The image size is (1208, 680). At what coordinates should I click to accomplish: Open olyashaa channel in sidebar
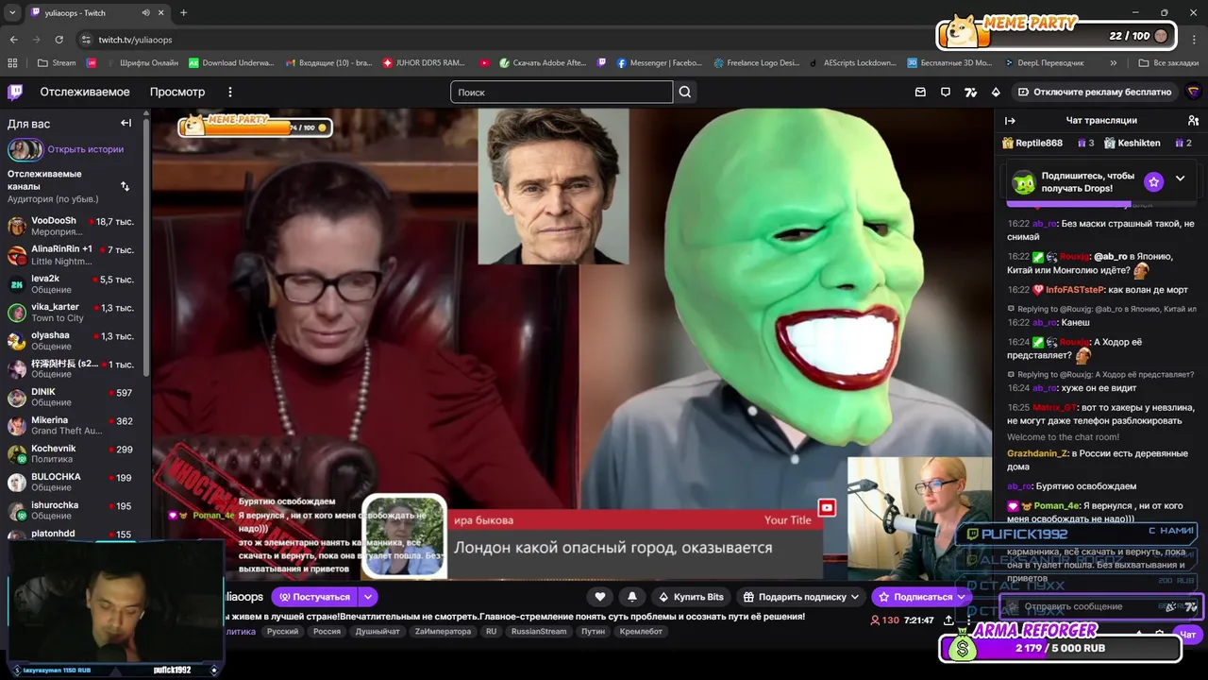(x=72, y=340)
